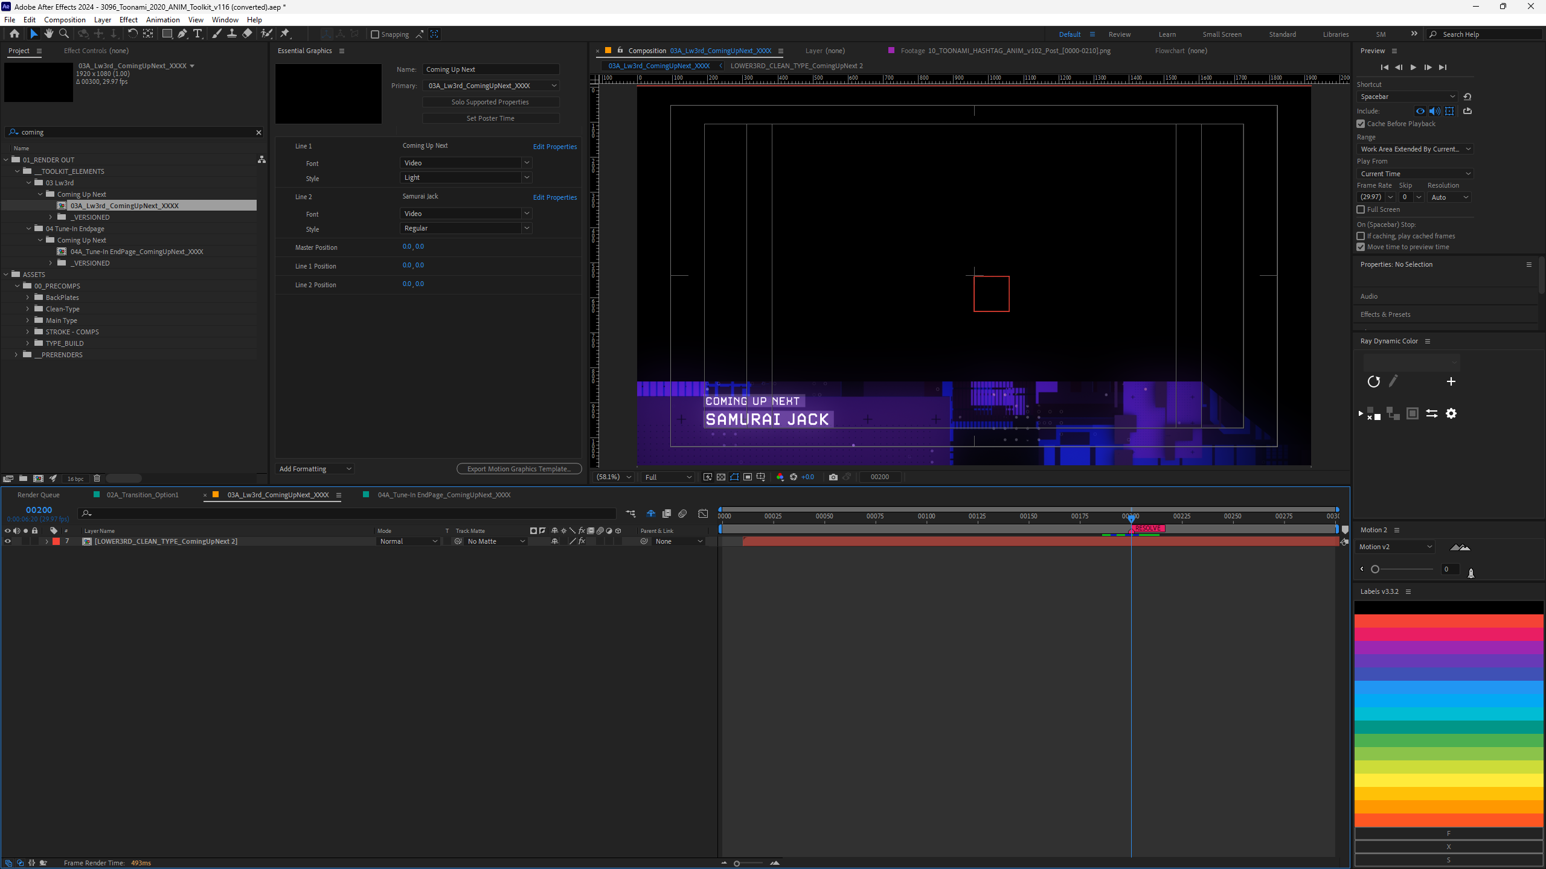
Task: Open Line 2 Style dropdown showing Regular
Action: 466,228
